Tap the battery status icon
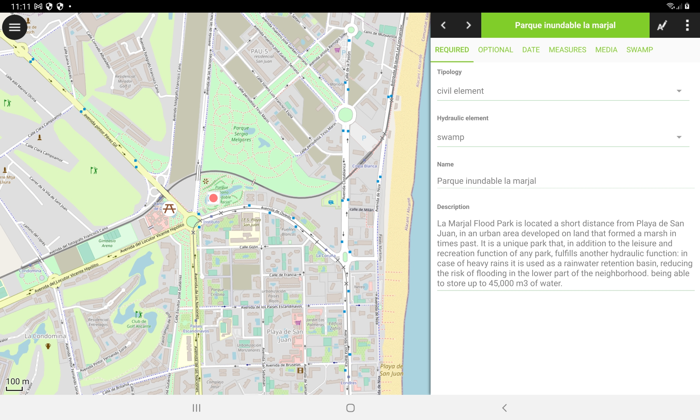Viewport: 700px width, 420px height. [687, 6]
